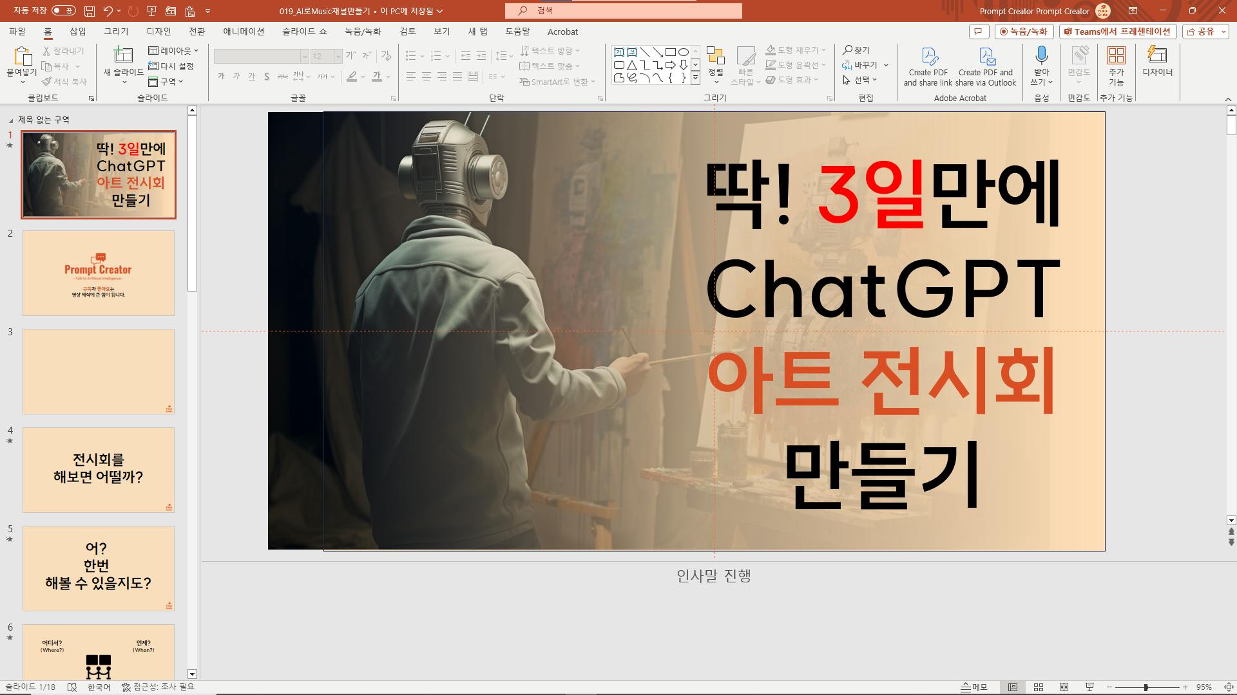Click the zoom slider handle
Screen dimensions: 1237x695
coord(1146,687)
